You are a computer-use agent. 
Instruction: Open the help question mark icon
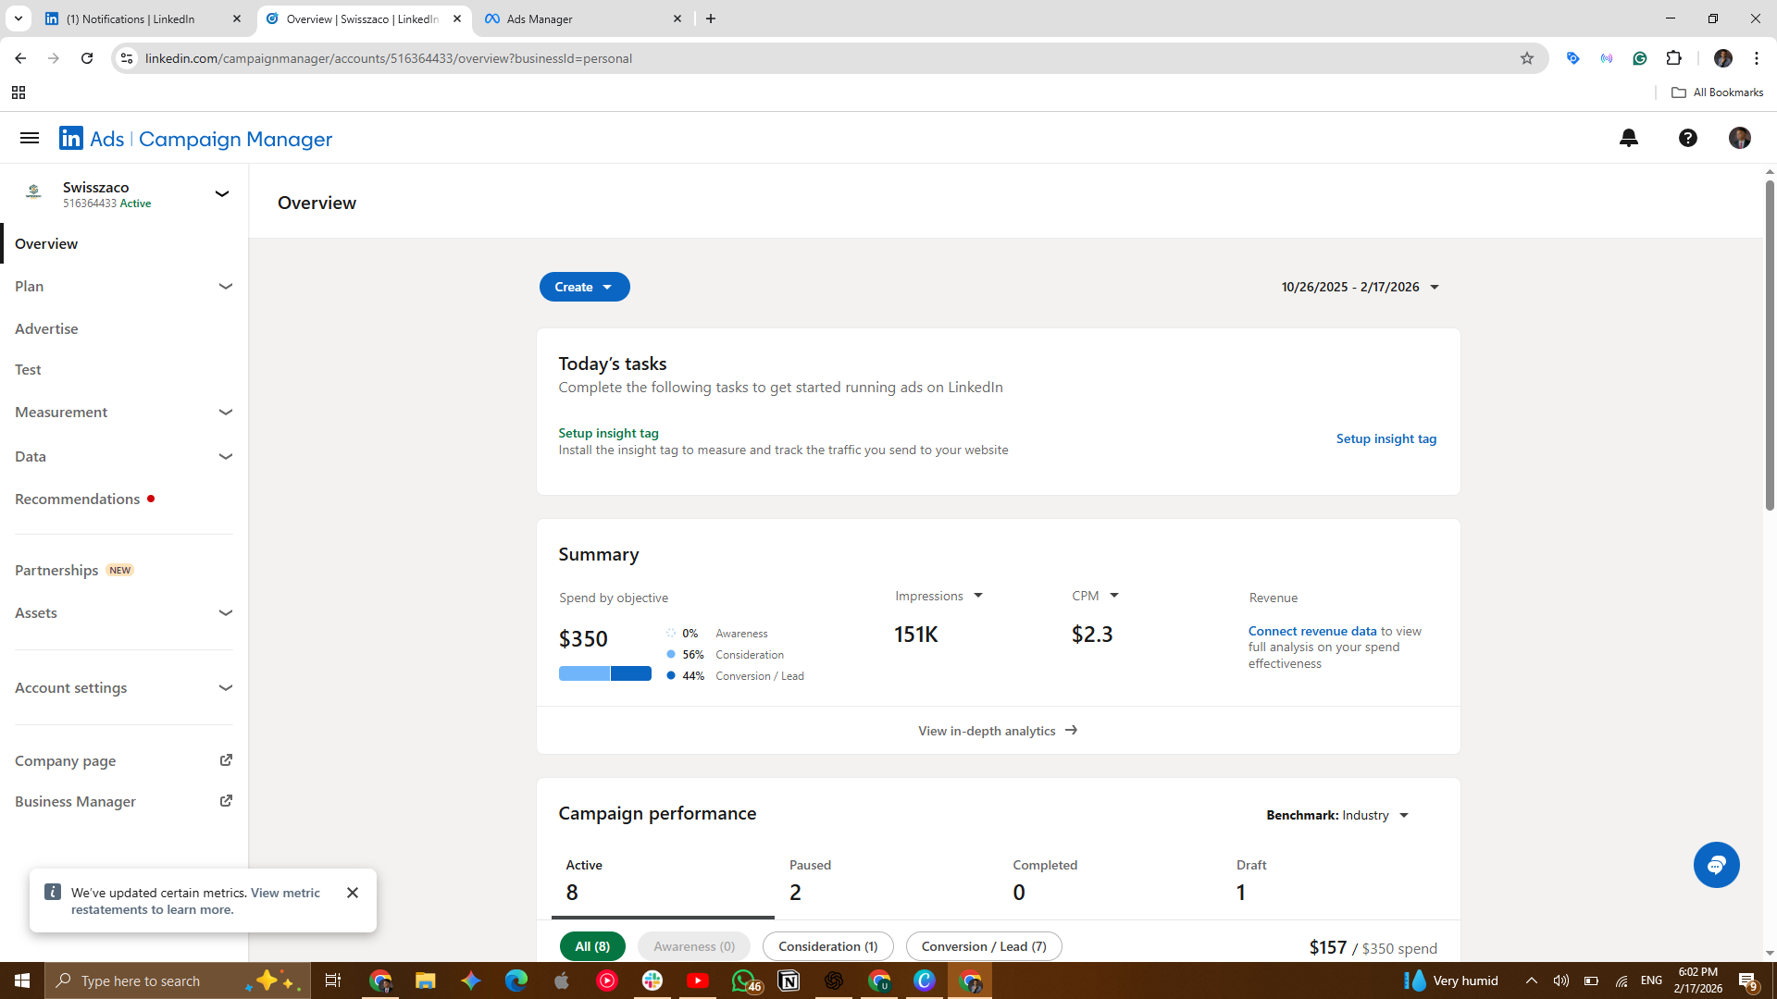coord(1687,139)
